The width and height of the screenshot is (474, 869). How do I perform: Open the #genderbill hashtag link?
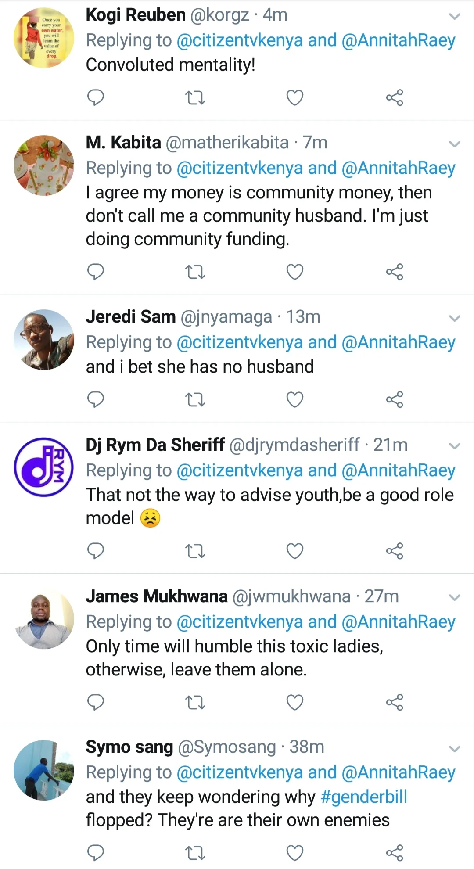(364, 797)
